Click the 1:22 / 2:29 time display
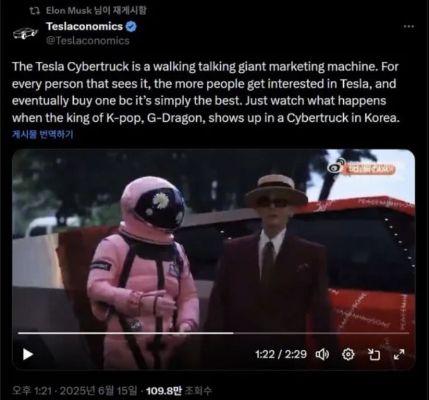429x400 pixels. (x=281, y=355)
